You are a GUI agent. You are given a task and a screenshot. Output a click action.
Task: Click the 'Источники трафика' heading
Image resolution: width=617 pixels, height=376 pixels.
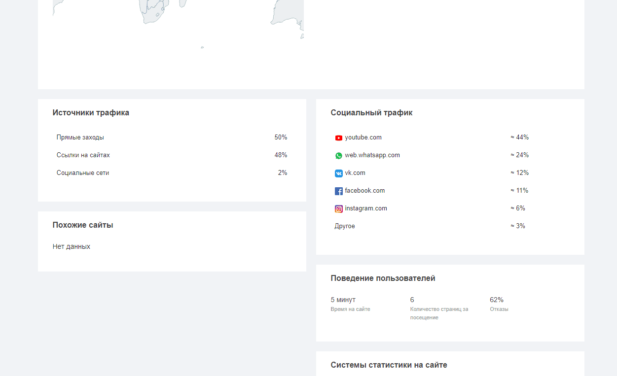click(91, 113)
